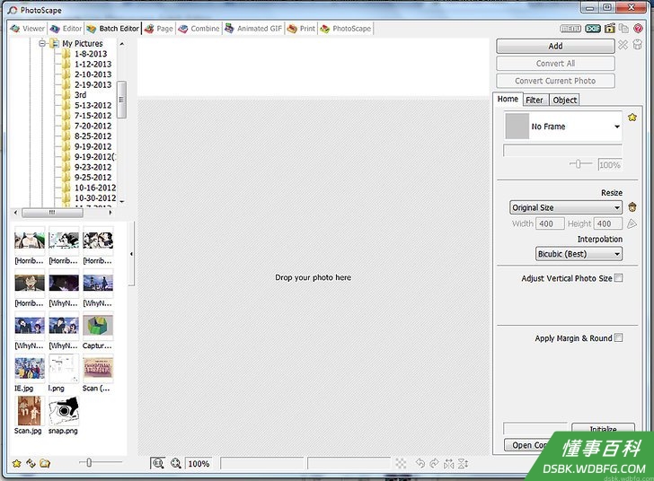
Task: Click the zoom magnifier icon next to 100%
Action: click(175, 463)
